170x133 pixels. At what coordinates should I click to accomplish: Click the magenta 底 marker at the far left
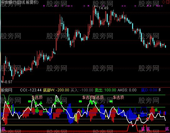3,129
